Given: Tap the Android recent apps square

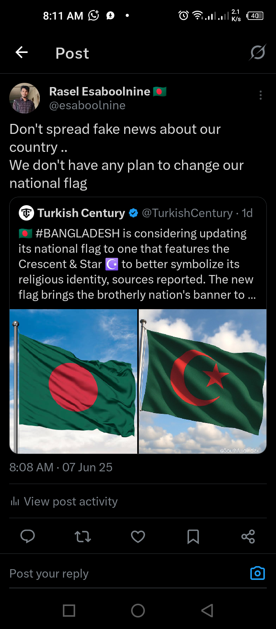Looking at the screenshot, I should click(69, 610).
